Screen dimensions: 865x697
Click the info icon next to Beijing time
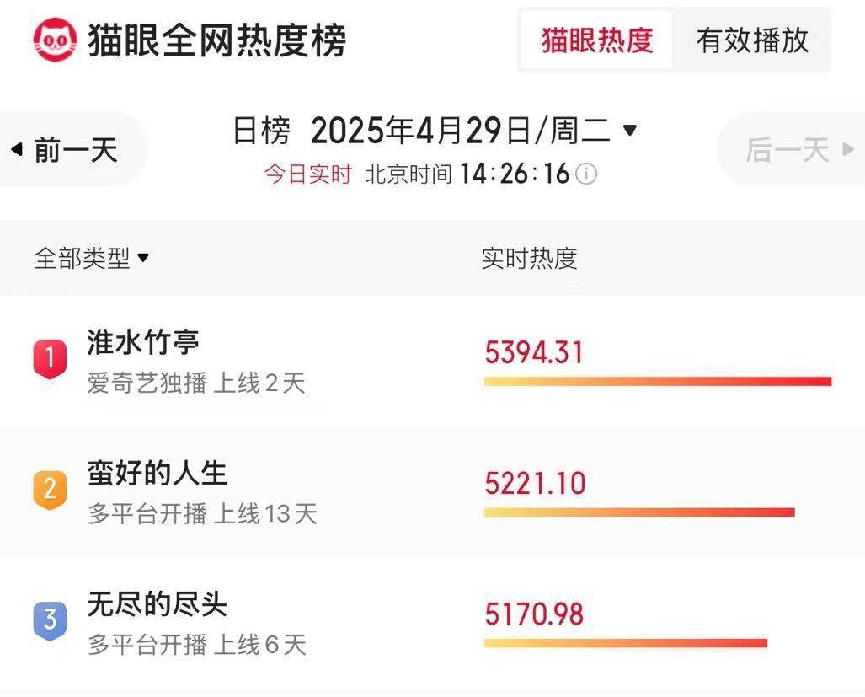[586, 174]
